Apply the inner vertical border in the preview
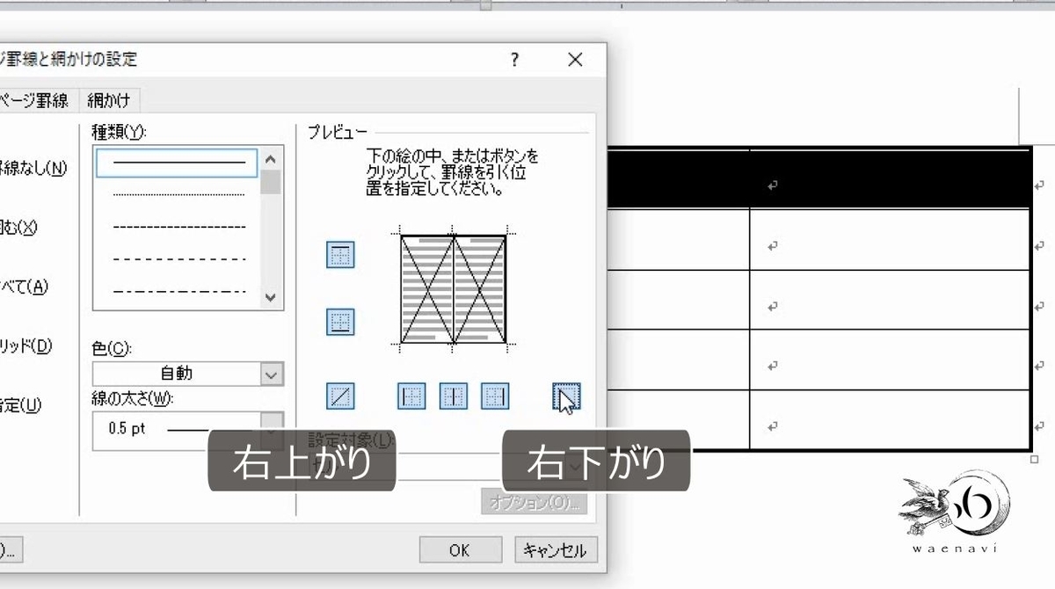The image size is (1055, 589). tap(453, 396)
